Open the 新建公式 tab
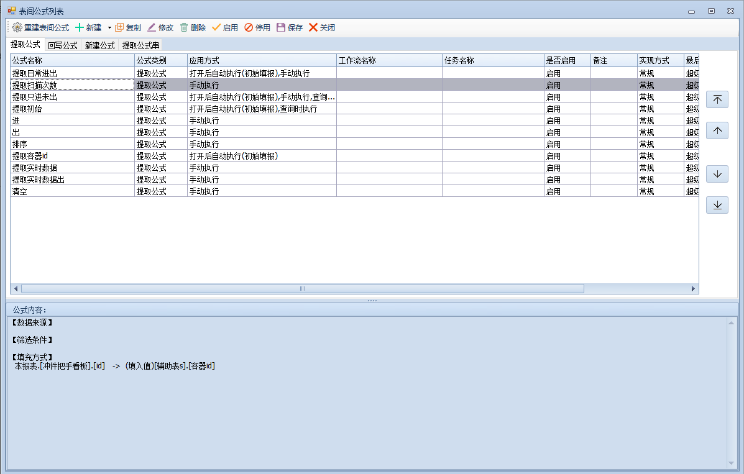Image resolution: width=744 pixels, height=474 pixels. [x=100, y=45]
